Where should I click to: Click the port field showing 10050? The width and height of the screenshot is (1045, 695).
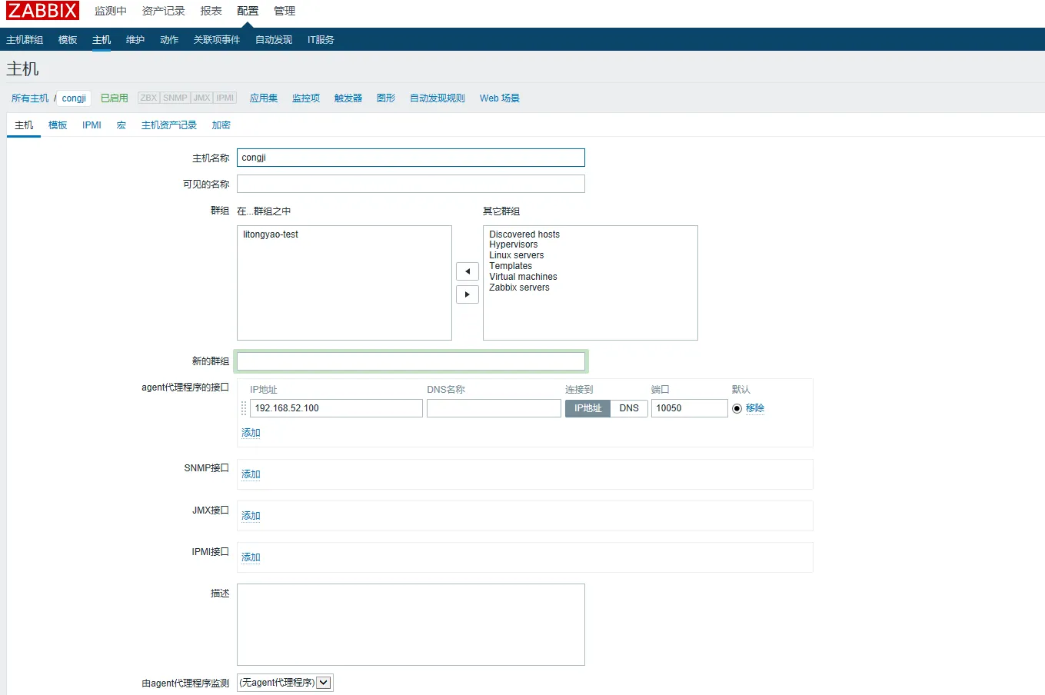[689, 408]
